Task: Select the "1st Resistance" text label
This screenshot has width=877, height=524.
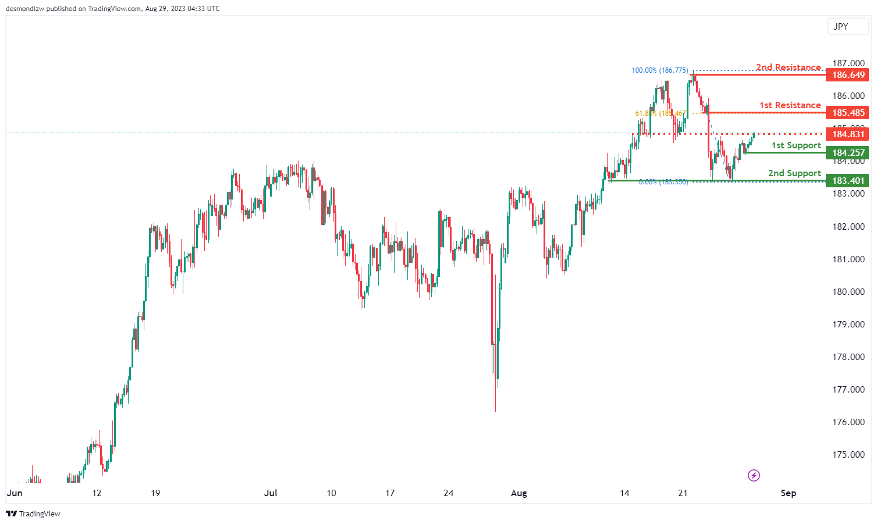Action: pyautogui.click(x=790, y=105)
